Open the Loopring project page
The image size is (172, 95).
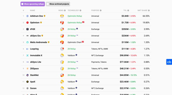coord(34,49)
